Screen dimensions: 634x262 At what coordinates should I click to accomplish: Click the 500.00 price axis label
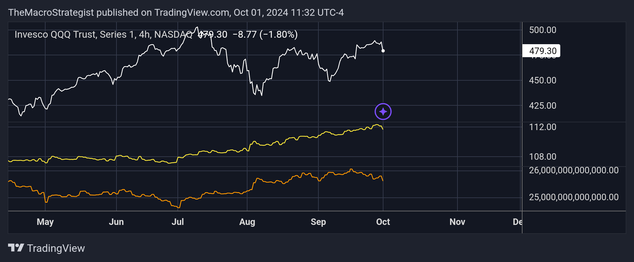pos(543,30)
